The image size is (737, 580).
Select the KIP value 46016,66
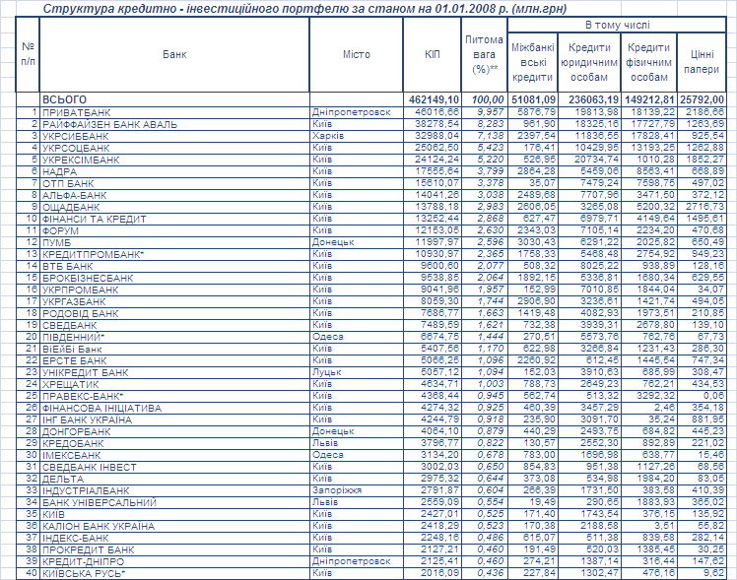(x=432, y=112)
